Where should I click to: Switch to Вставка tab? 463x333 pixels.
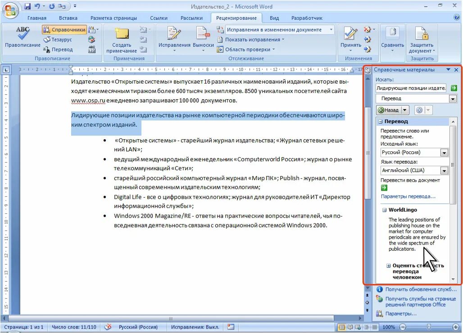(68, 18)
